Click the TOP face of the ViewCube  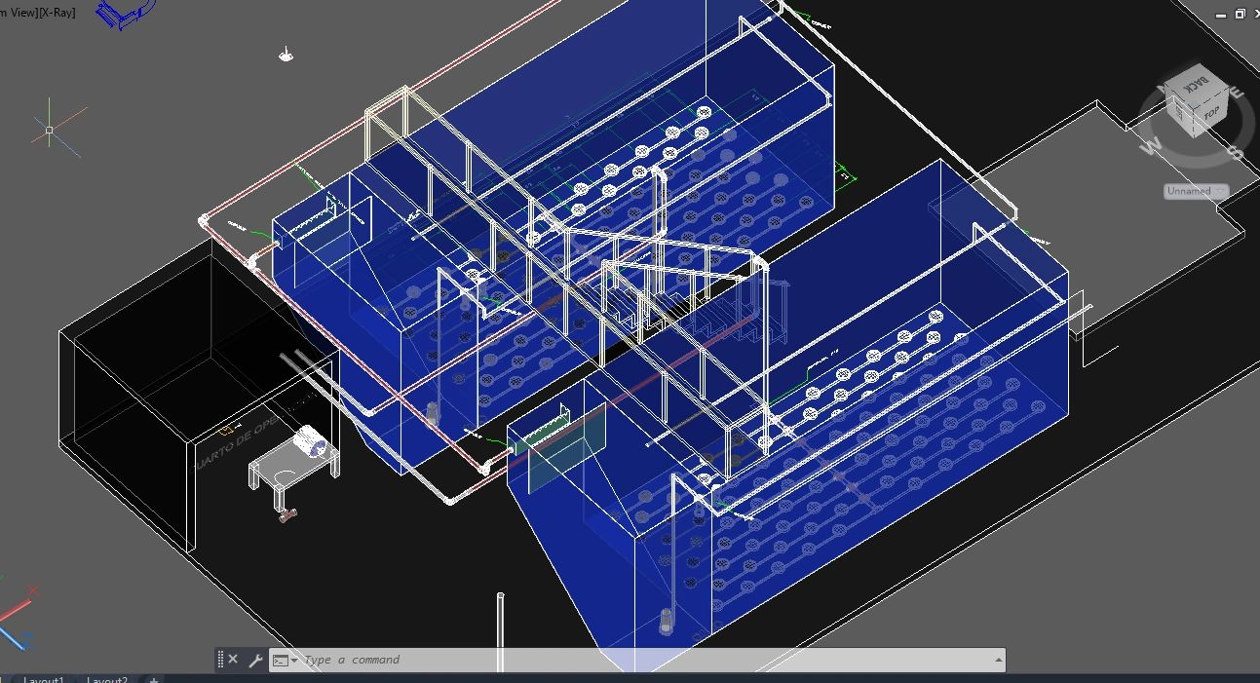click(1210, 113)
